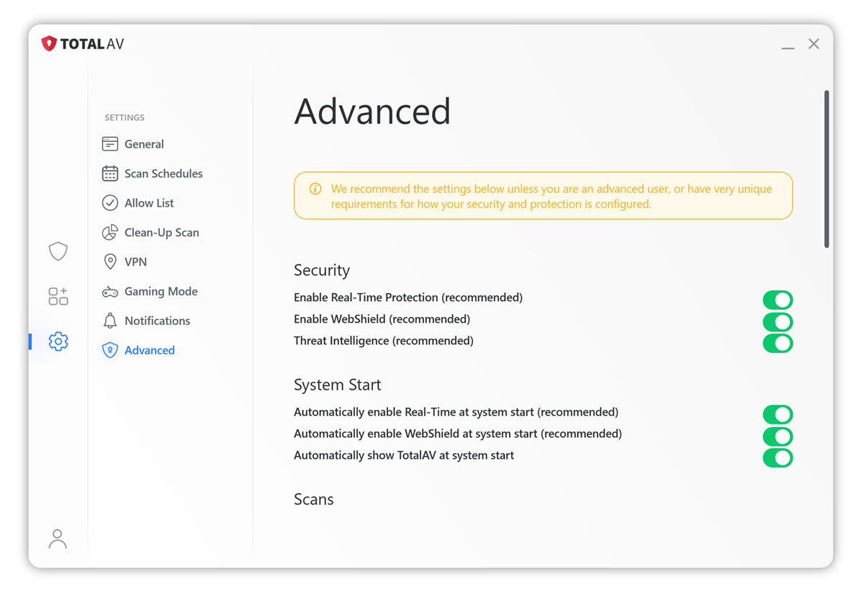The image size is (864, 600).
Task: Click the Gaming Mode controller icon
Action: coord(110,292)
